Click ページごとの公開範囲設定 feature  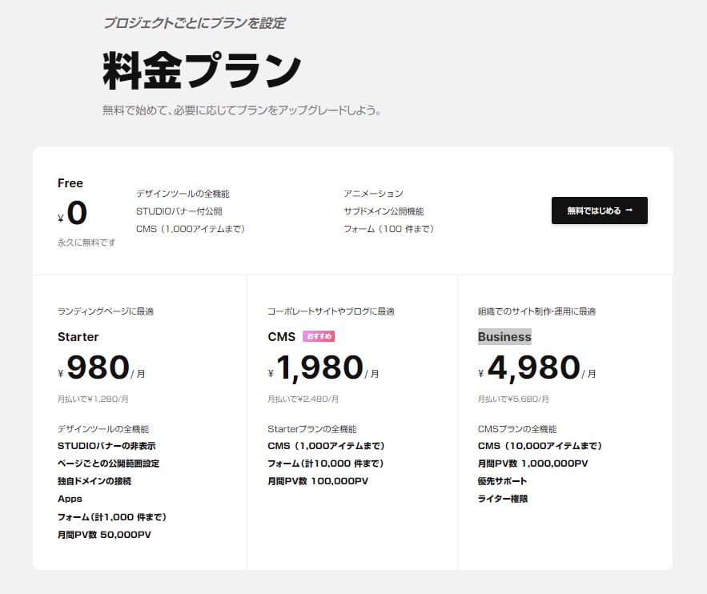tap(108, 464)
